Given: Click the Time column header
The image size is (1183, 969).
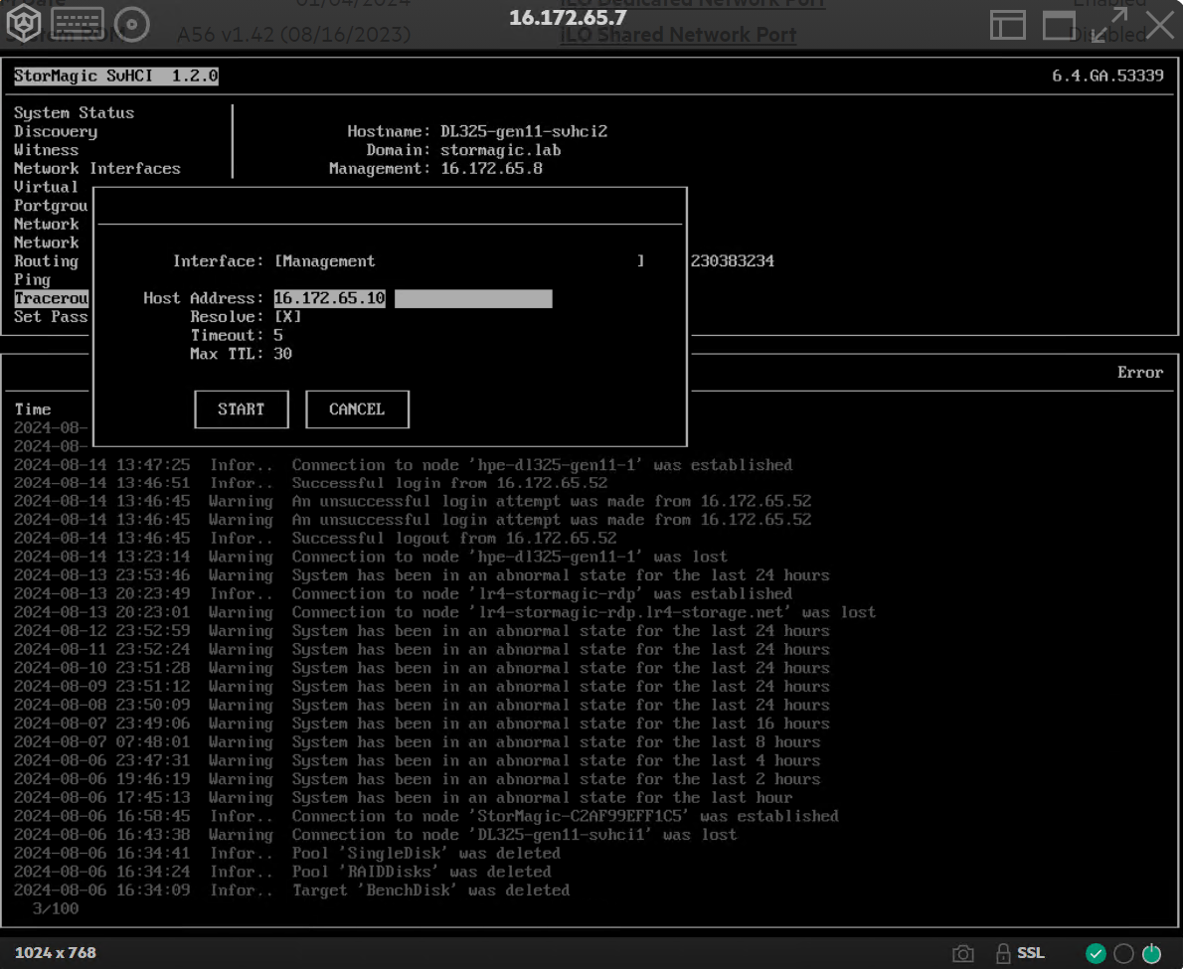Looking at the screenshot, I should point(33,409).
